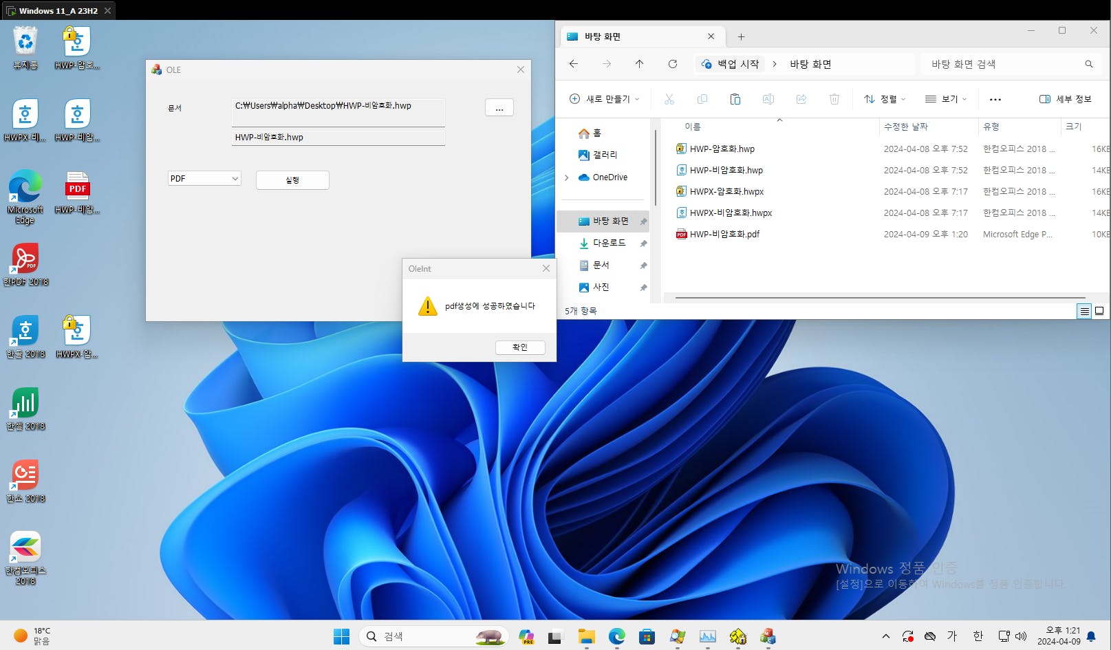Click the Rename icon in Explorer toolbar
The image size is (1111, 650).
(x=768, y=99)
